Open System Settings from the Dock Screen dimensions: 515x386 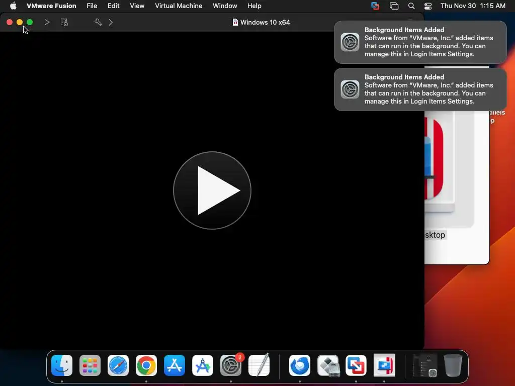pyautogui.click(x=231, y=365)
